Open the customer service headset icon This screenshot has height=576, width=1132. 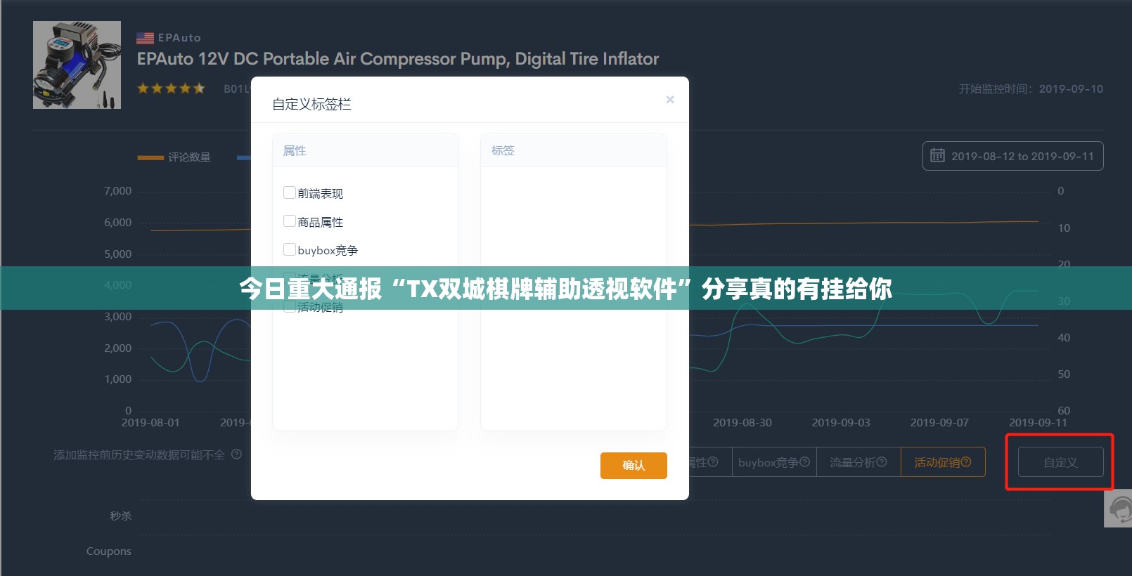1119,508
